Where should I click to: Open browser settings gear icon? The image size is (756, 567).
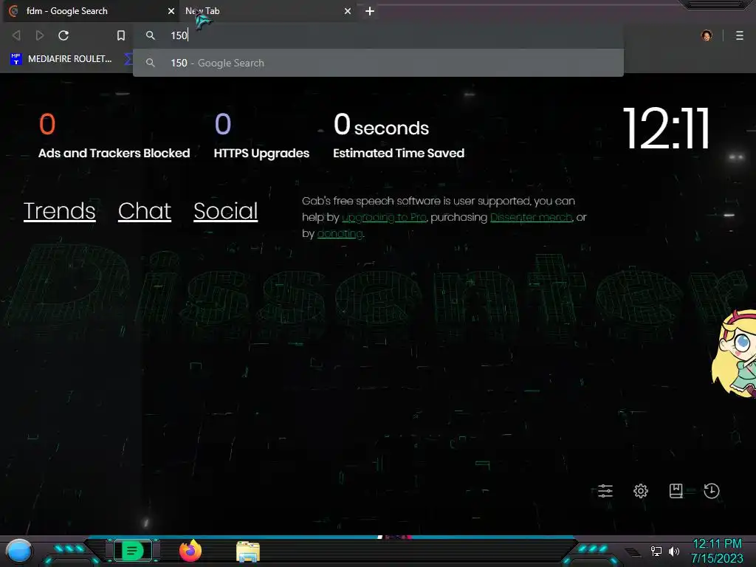point(640,491)
